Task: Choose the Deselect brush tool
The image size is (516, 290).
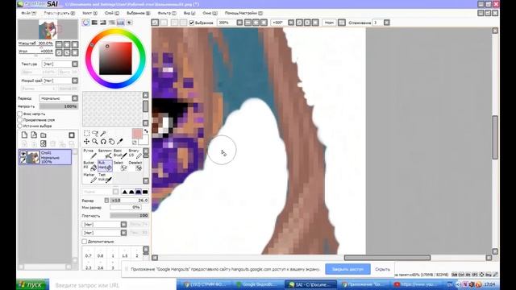Action: point(135,165)
